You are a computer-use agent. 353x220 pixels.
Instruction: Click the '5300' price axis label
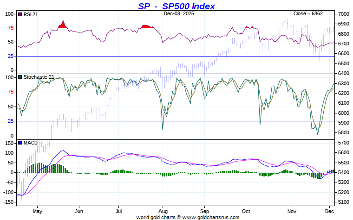tap(344, 182)
